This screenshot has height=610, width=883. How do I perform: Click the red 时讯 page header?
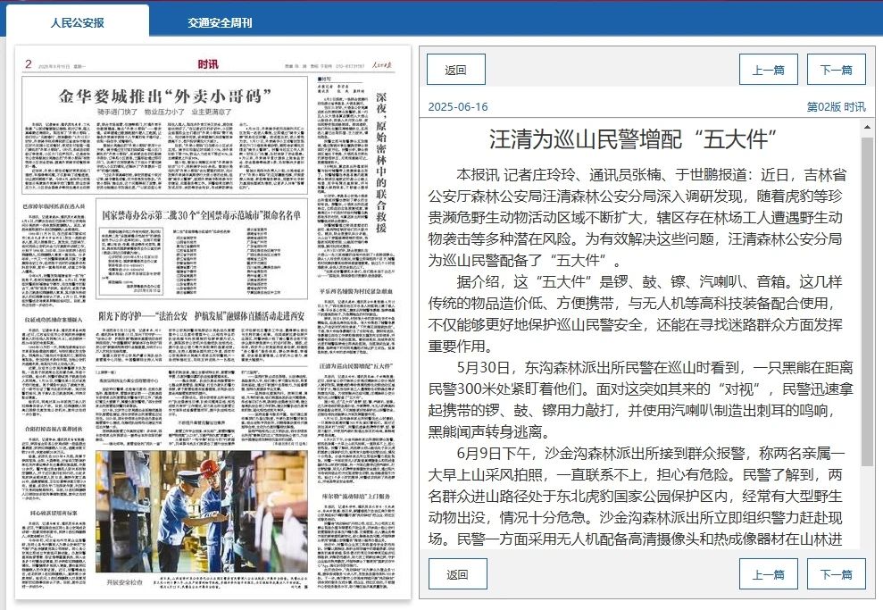208,64
